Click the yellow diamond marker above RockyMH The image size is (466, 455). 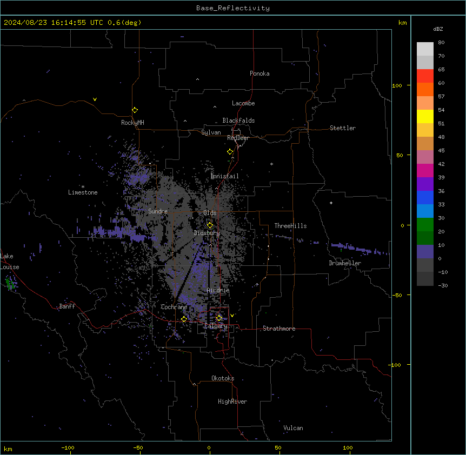click(x=135, y=110)
